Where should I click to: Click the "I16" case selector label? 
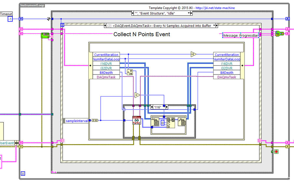pos(158,107)
